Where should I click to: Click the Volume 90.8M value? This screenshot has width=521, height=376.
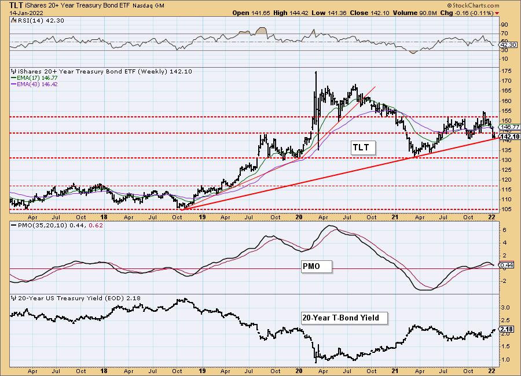coord(414,13)
